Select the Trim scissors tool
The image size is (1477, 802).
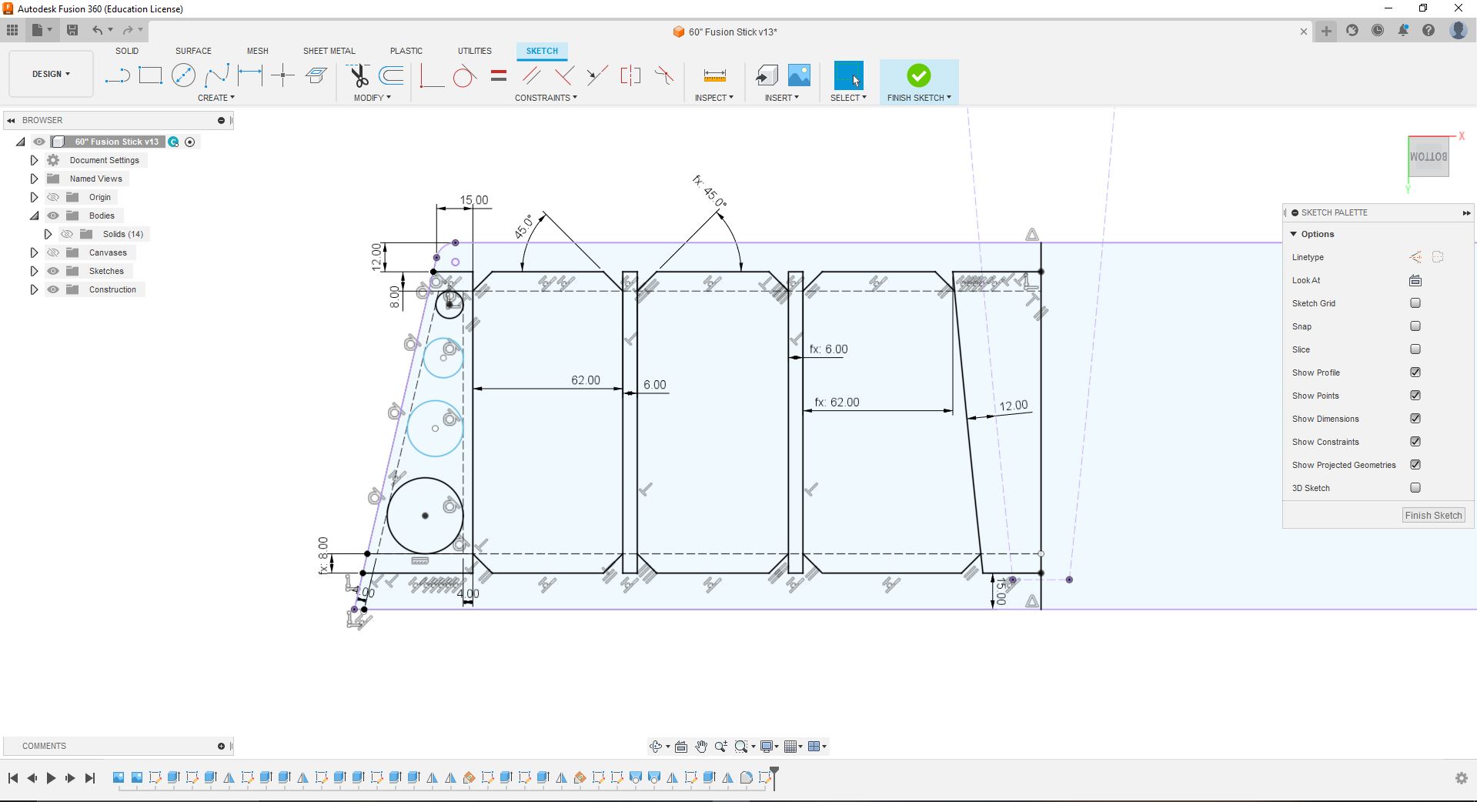(359, 75)
